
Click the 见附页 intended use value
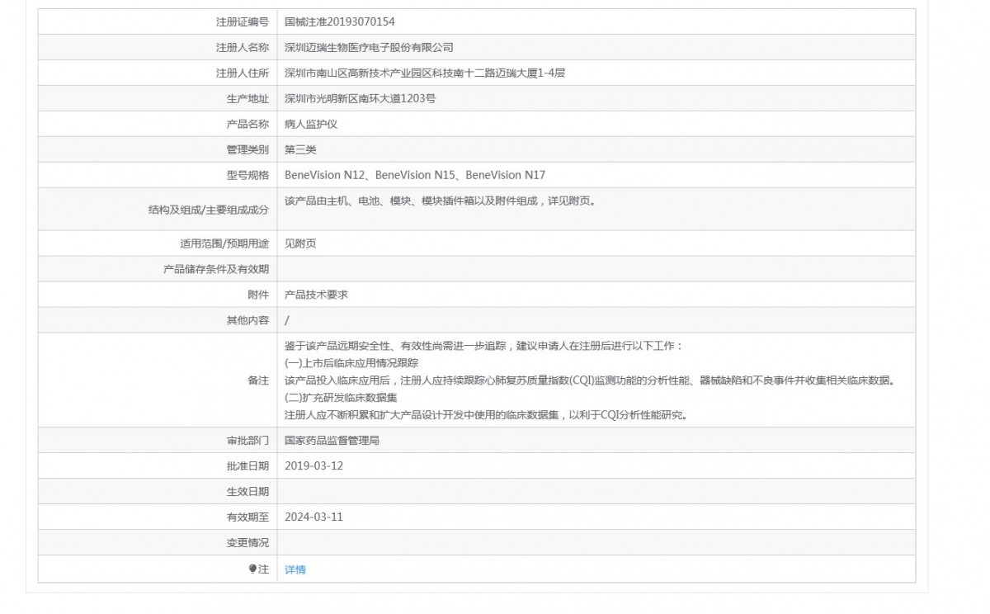pos(300,243)
